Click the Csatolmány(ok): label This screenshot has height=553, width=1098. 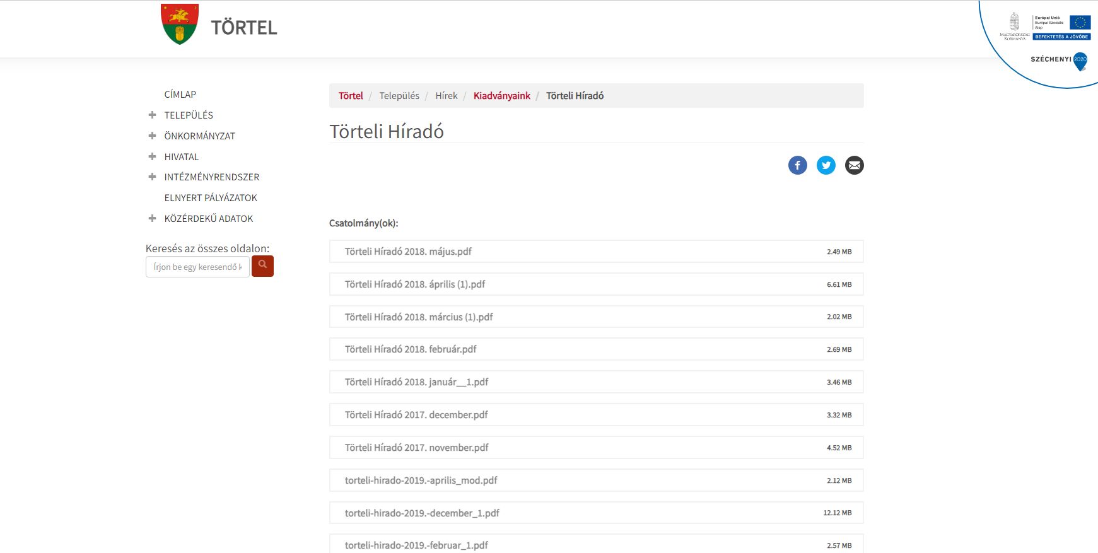tap(364, 223)
